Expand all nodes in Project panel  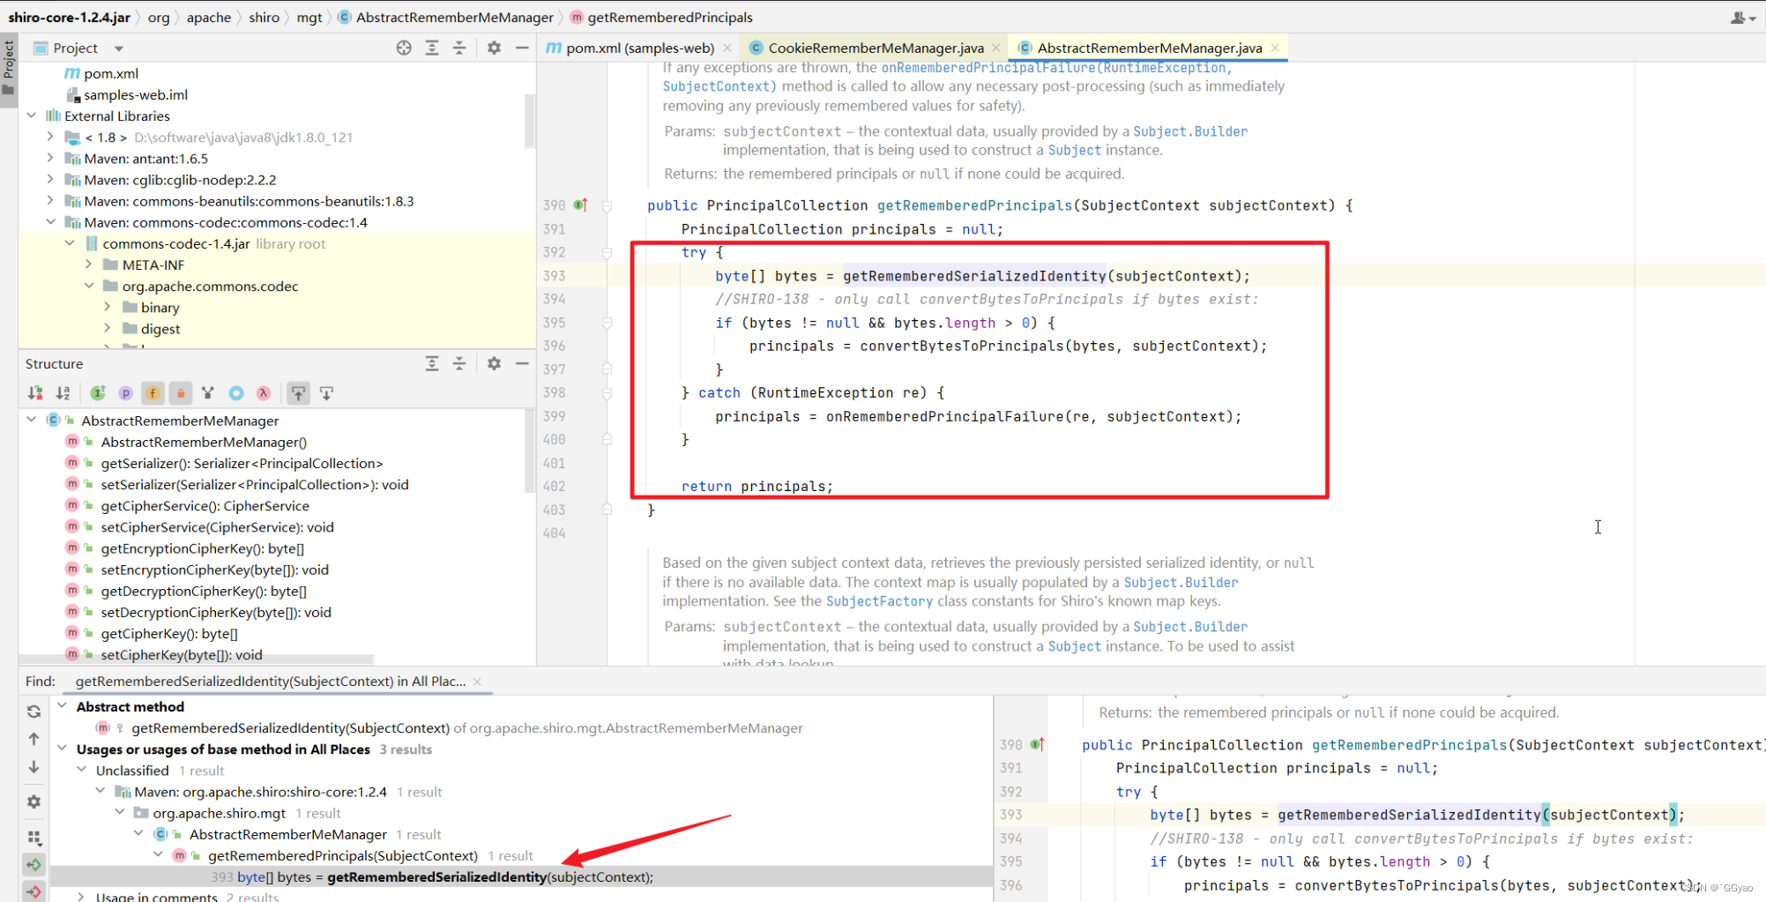[432, 48]
